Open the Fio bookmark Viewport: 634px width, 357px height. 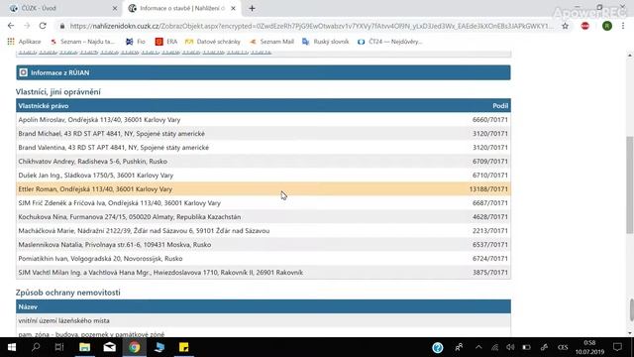coord(136,42)
